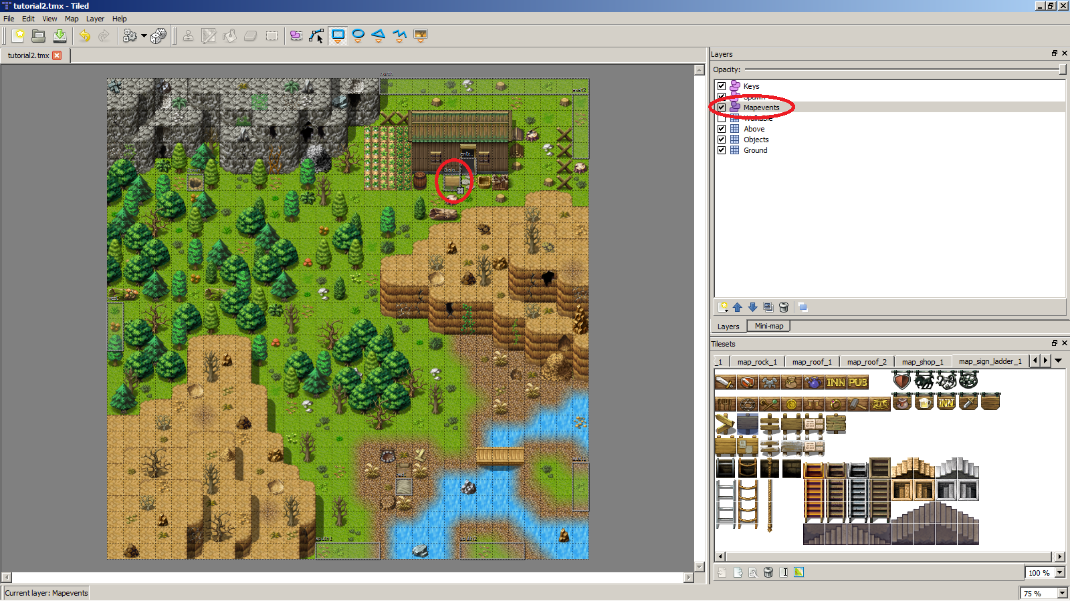Close the tutorial2.tmx document tab
Image resolution: width=1070 pixels, height=601 pixels.
pyautogui.click(x=57, y=55)
